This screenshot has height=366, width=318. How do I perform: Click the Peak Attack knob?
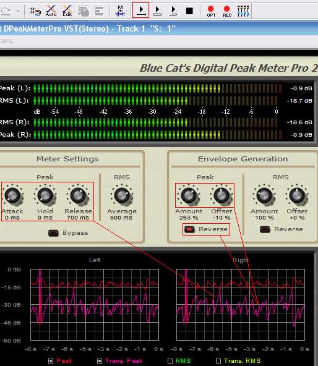tap(12, 195)
